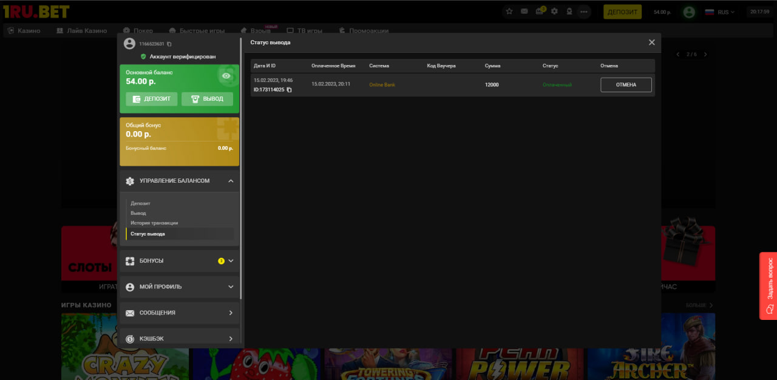777x380 pixels.
Task: Copy the account ID 1166523631
Action: point(169,44)
